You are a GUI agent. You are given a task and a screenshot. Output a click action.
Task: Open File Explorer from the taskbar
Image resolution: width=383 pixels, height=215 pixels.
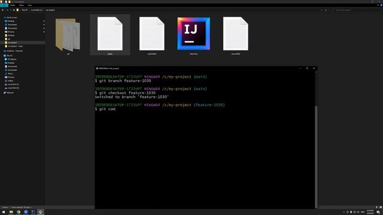click(x=11, y=212)
